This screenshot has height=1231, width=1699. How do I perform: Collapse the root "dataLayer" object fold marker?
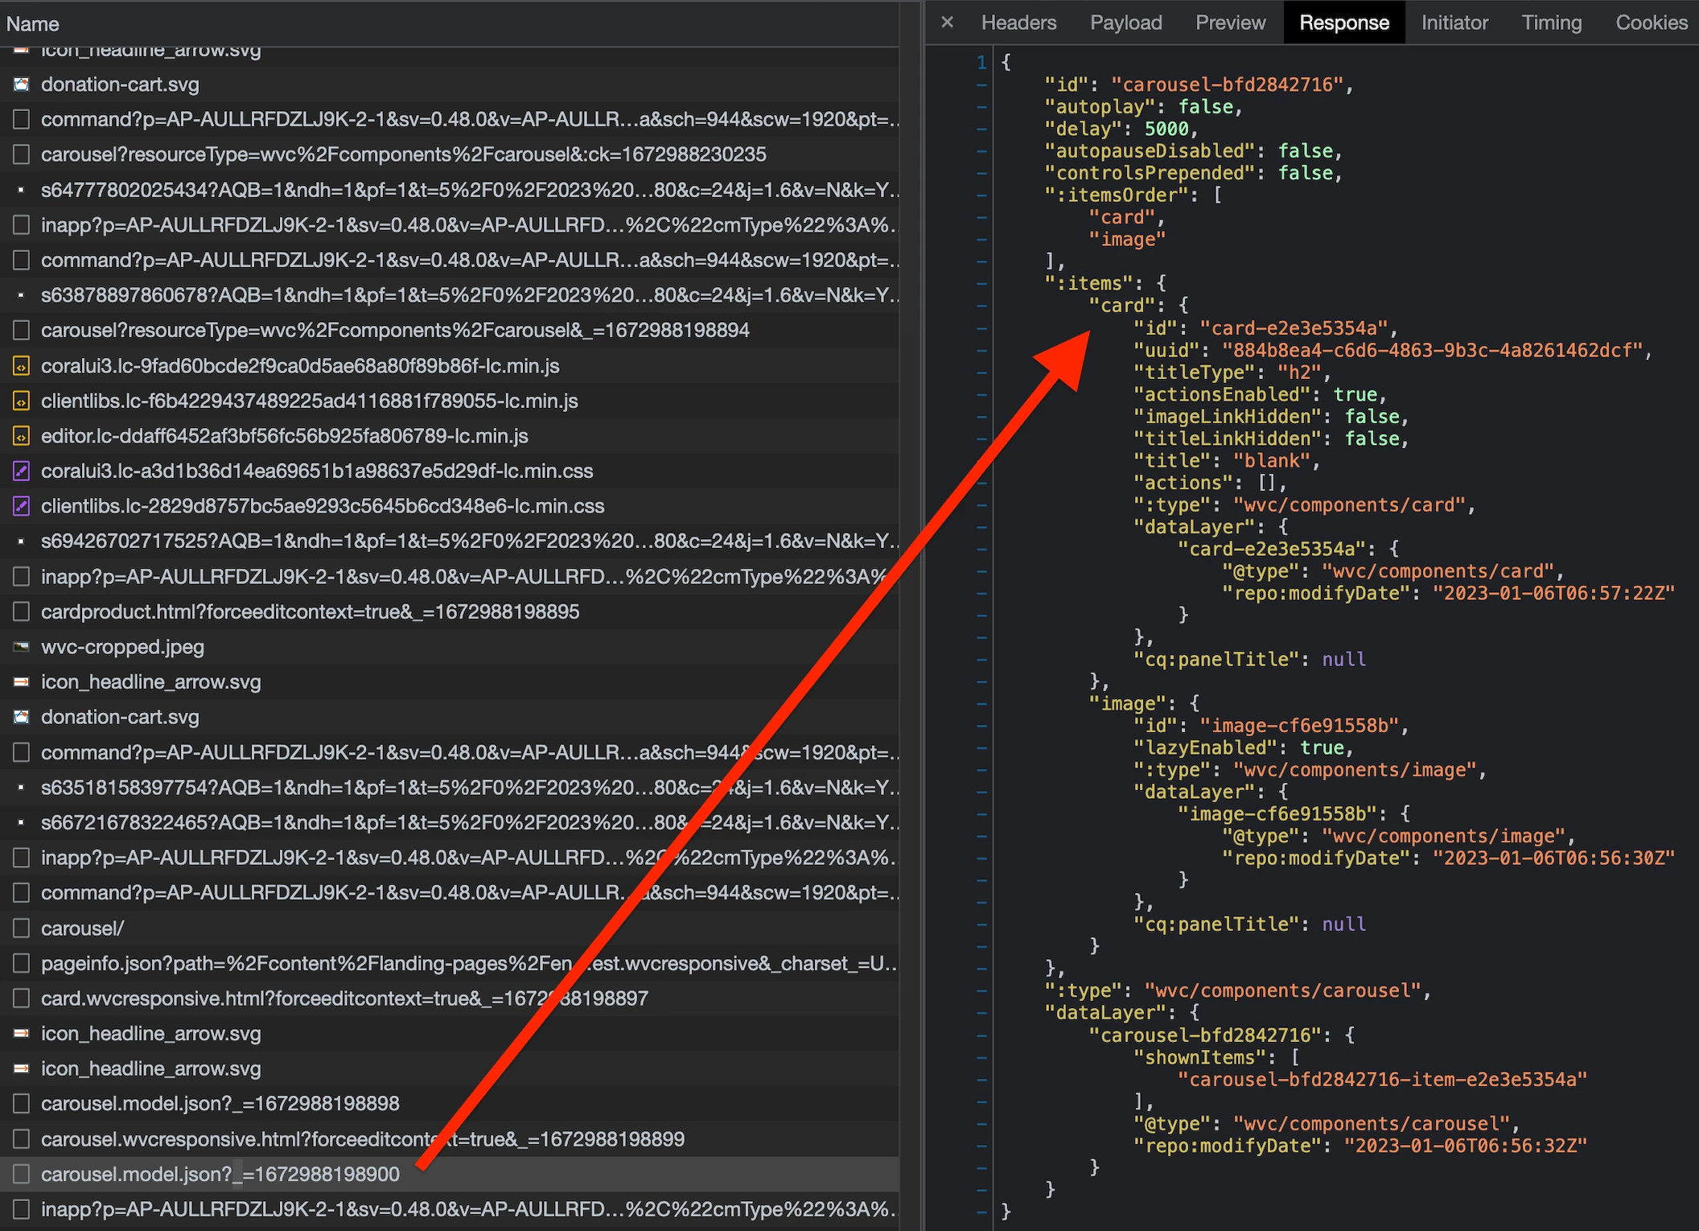[981, 1013]
